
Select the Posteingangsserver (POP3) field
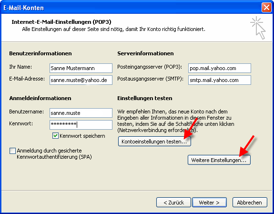pyautogui.click(x=220, y=68)
